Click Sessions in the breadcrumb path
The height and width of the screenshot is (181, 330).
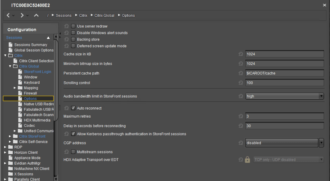click(63, 15)
